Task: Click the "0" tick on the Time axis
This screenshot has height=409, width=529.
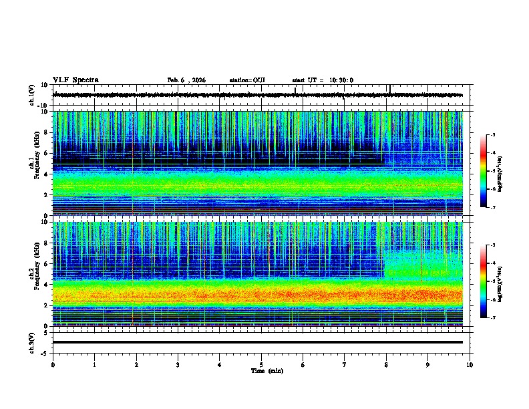Action: pyautogui.click(x=53, y=365)
